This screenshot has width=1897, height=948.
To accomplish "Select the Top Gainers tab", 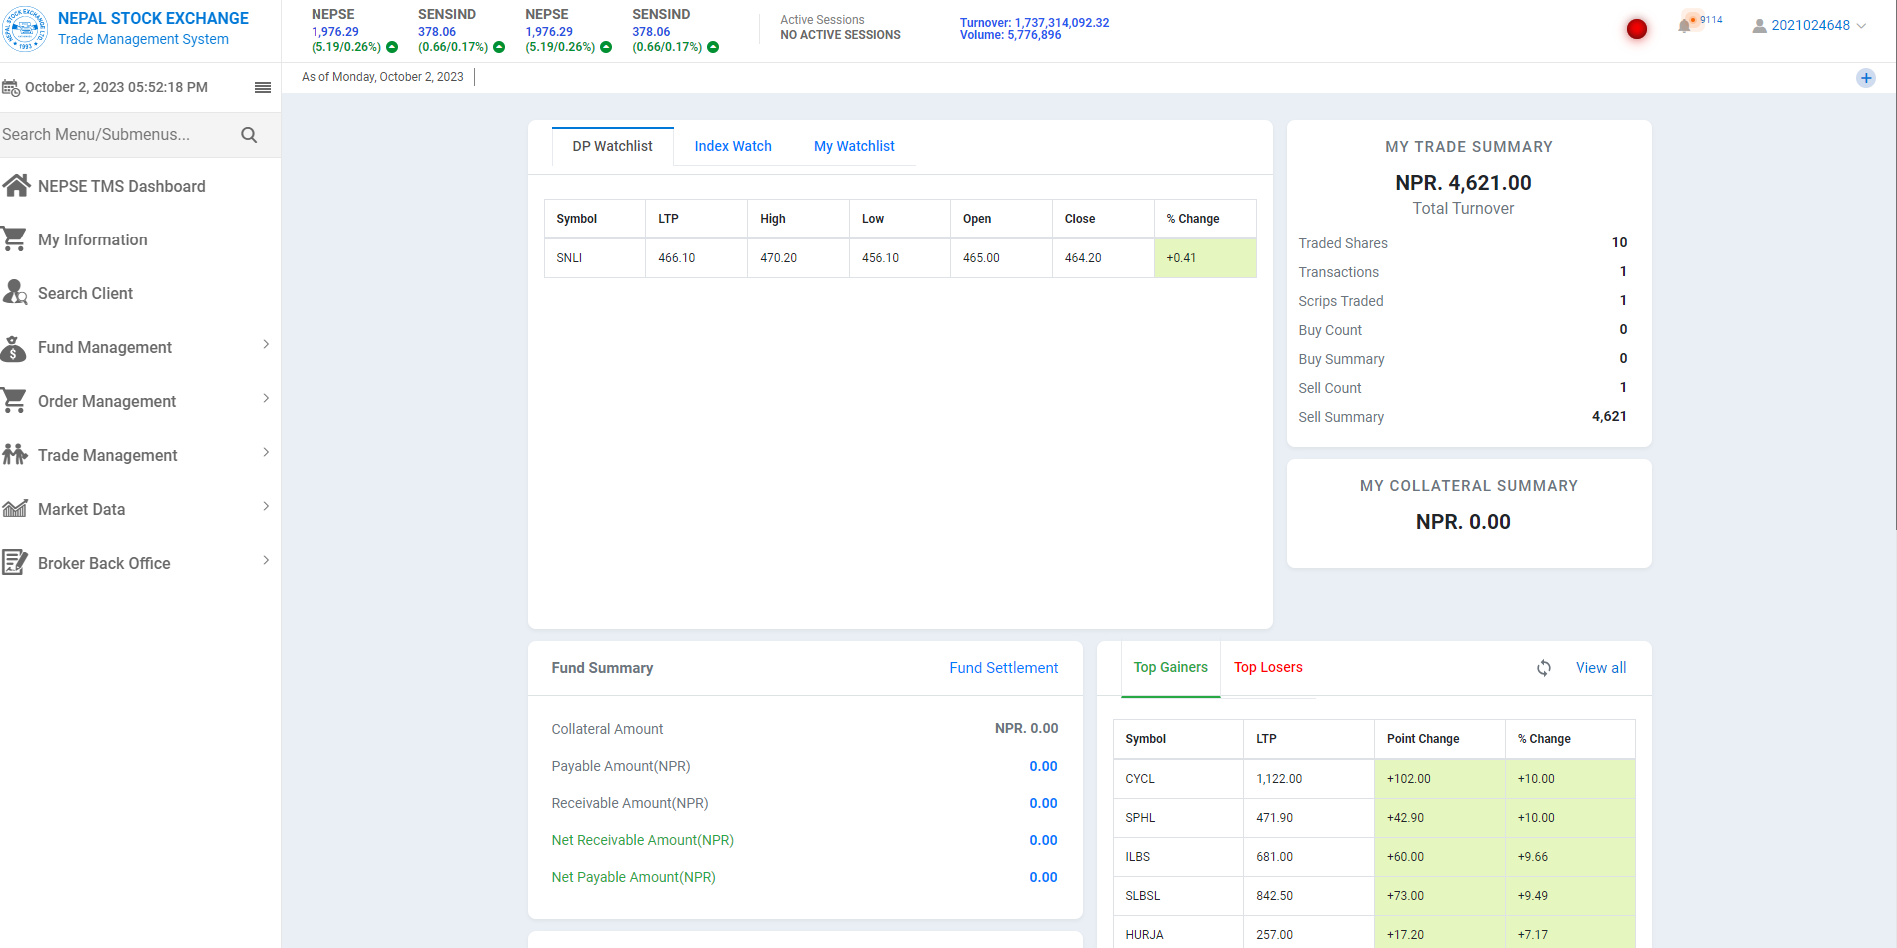I will click(x=1170, y=668).
